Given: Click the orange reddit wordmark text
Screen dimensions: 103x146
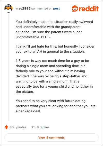Looking at the screenshot, I should [x=89, y=8].
